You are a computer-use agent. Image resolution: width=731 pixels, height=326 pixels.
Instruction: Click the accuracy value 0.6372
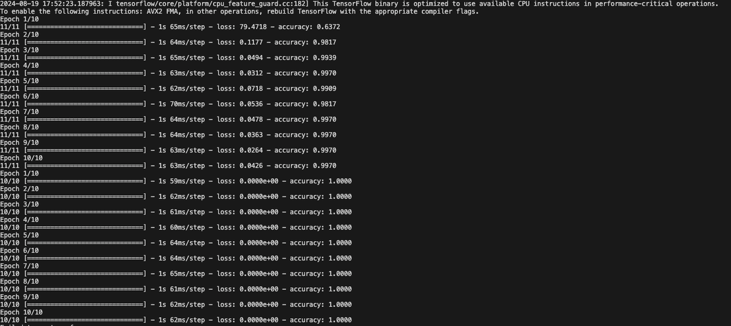click(x=328, y=27)
